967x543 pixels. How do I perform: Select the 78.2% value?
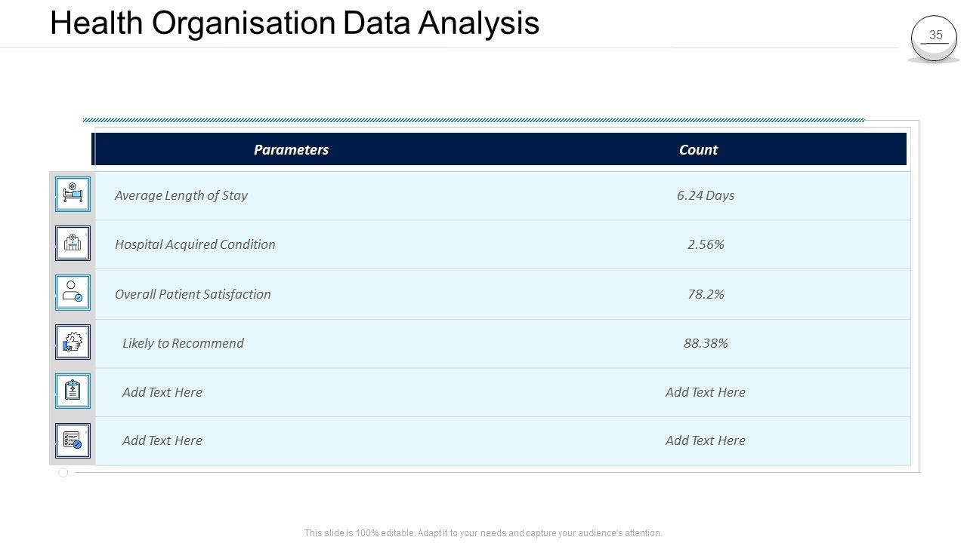coord(706,294)
